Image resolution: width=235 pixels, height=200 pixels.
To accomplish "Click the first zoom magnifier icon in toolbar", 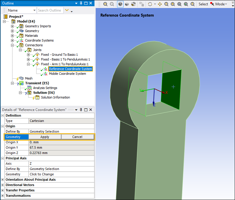I will click(x=105, y=4).
